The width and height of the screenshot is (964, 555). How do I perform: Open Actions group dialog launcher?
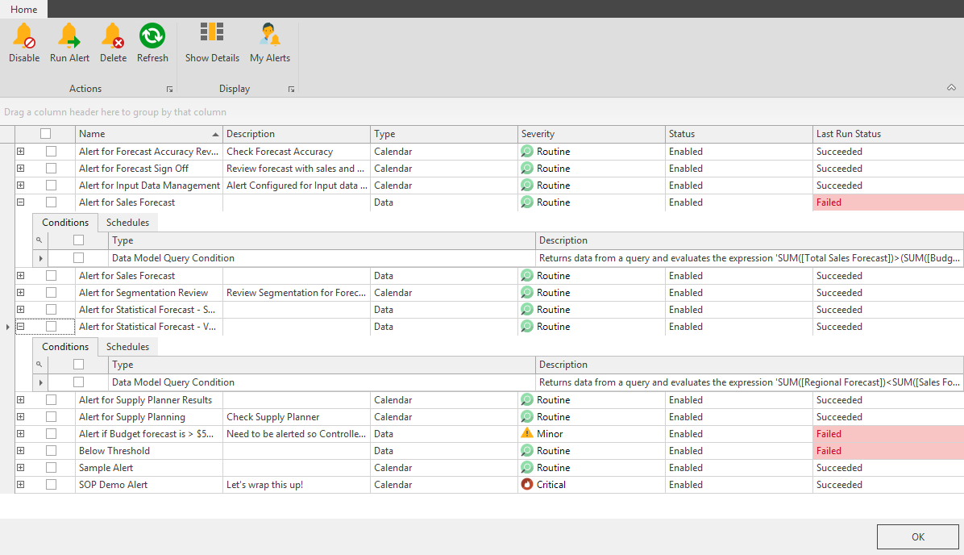[x=170, y=90]
